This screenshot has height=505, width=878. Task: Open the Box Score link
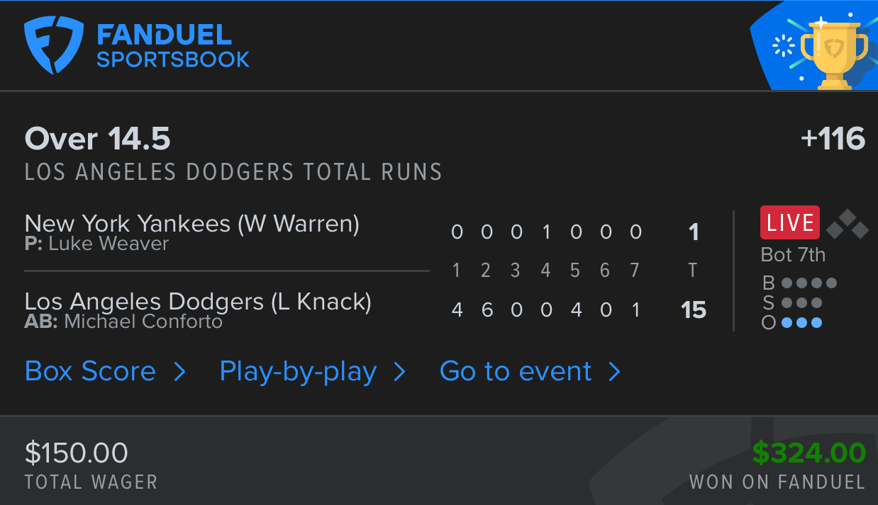[x=90, y=371]
